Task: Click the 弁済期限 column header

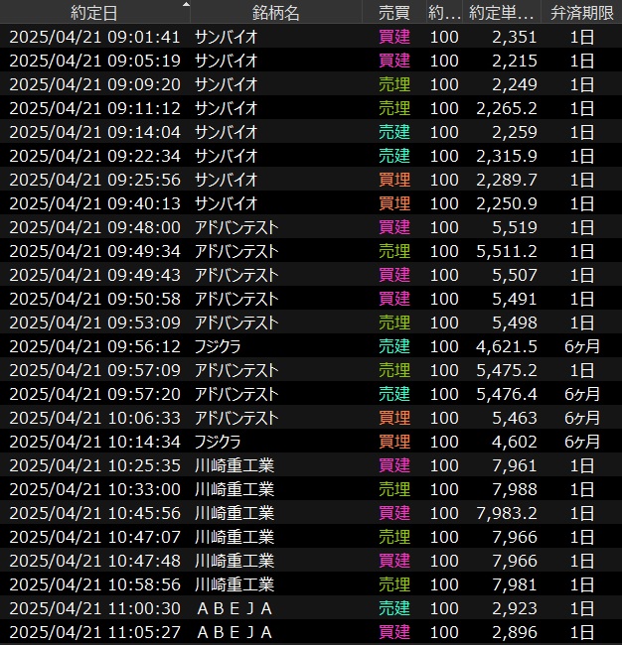Action: [x=581, y=13]
